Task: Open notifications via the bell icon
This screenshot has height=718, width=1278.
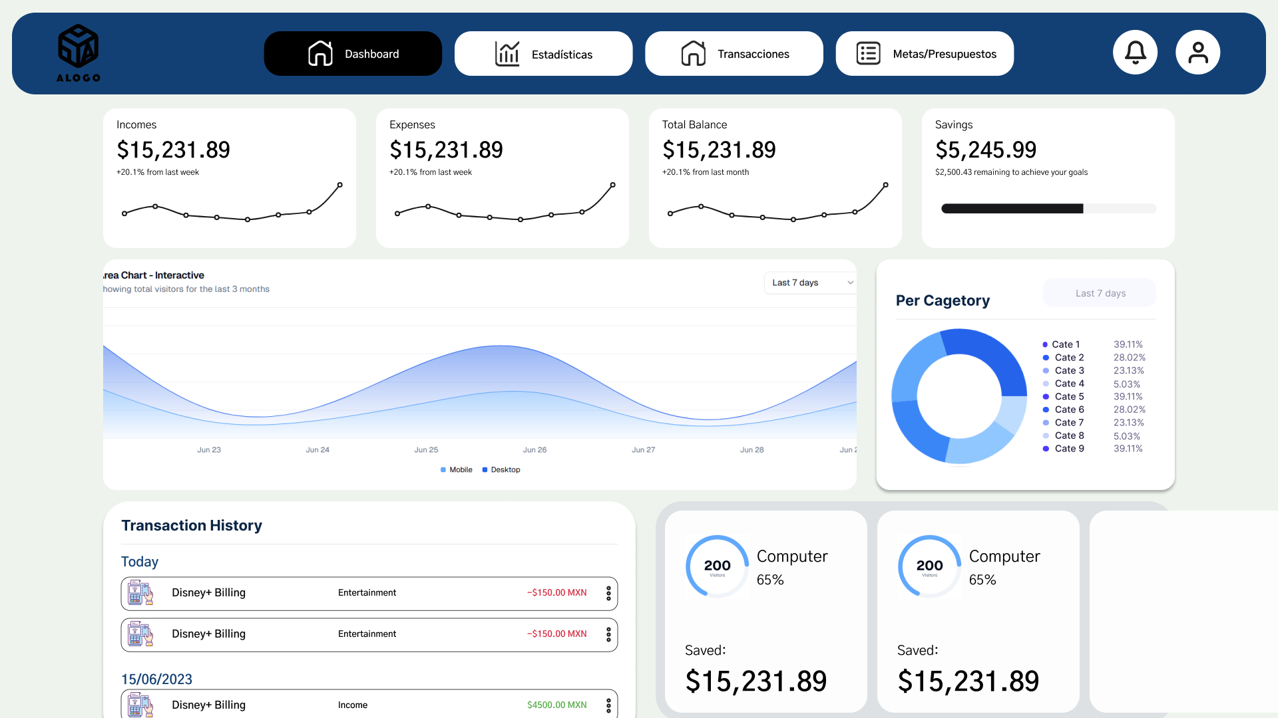Action: point(1135,52)
